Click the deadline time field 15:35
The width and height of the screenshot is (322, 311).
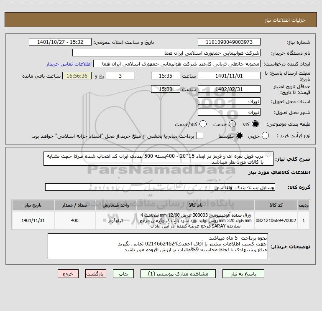pos(166,76)
